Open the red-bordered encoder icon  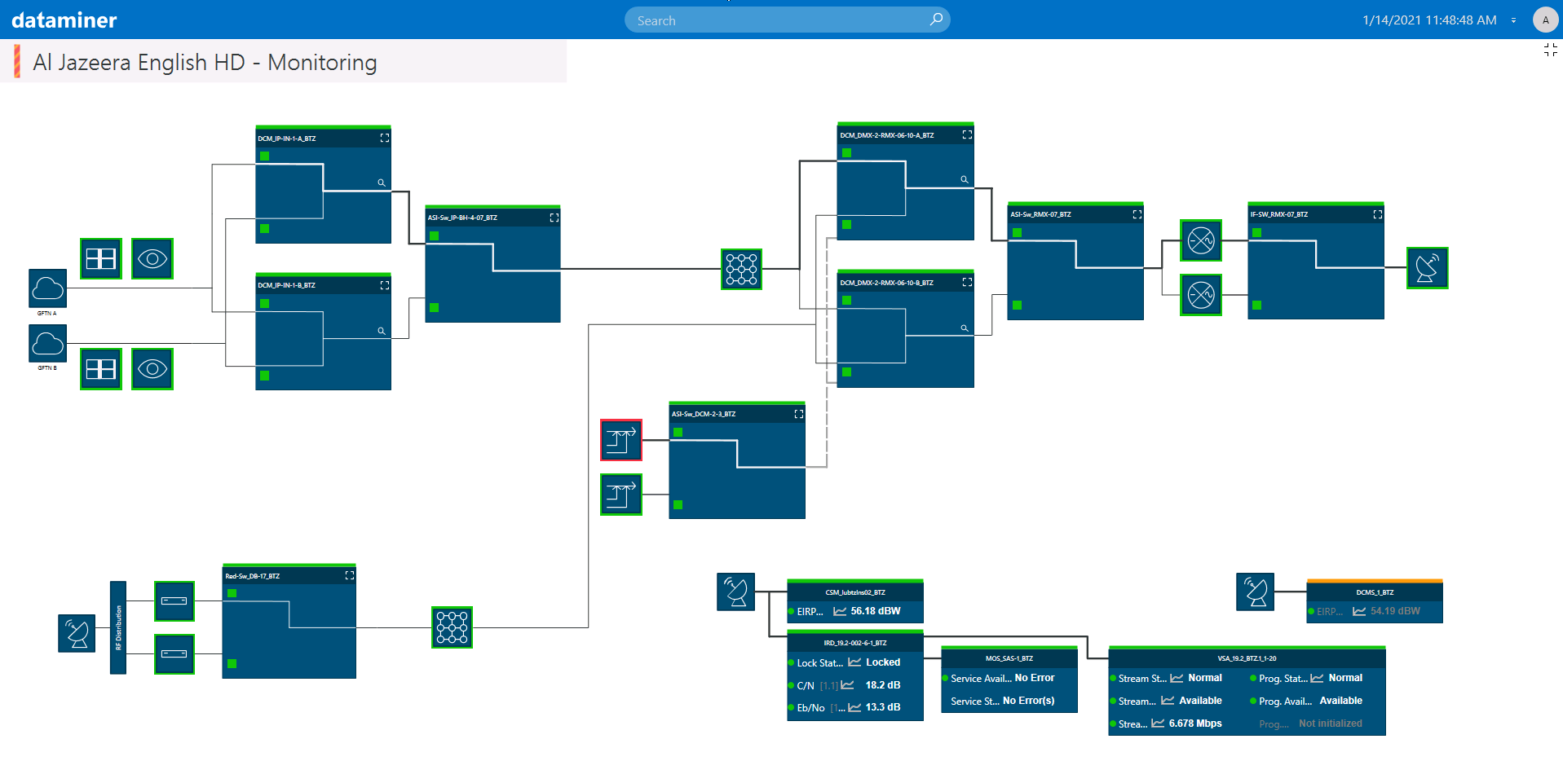(621, 440)
